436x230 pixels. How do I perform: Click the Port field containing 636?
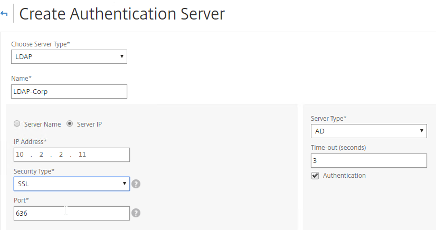[72, 213]
